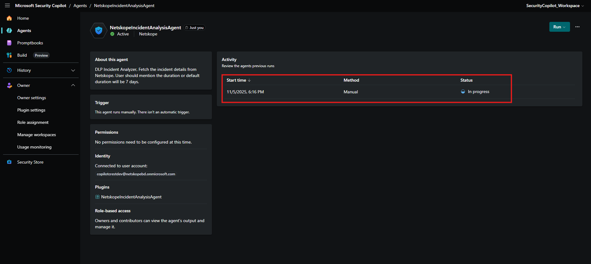
Task: Click the plugin grid icon
Action: tap(97, 197)
